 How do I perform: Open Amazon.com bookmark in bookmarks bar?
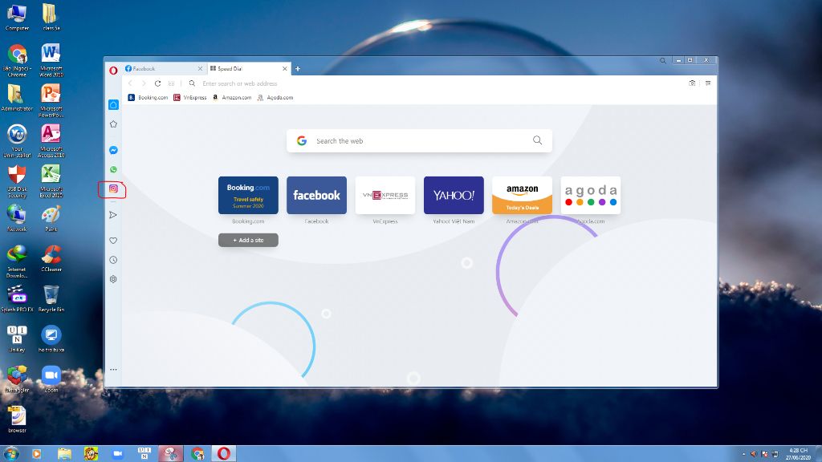point(232,97)
